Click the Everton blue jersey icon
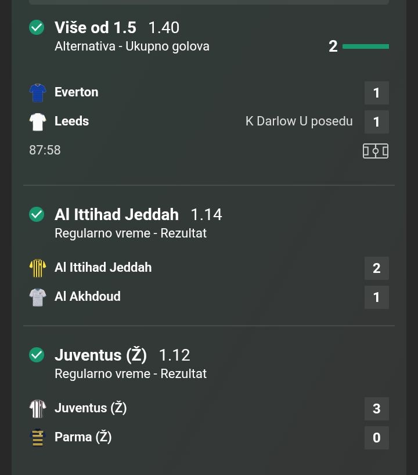 [x=38, y=92]
